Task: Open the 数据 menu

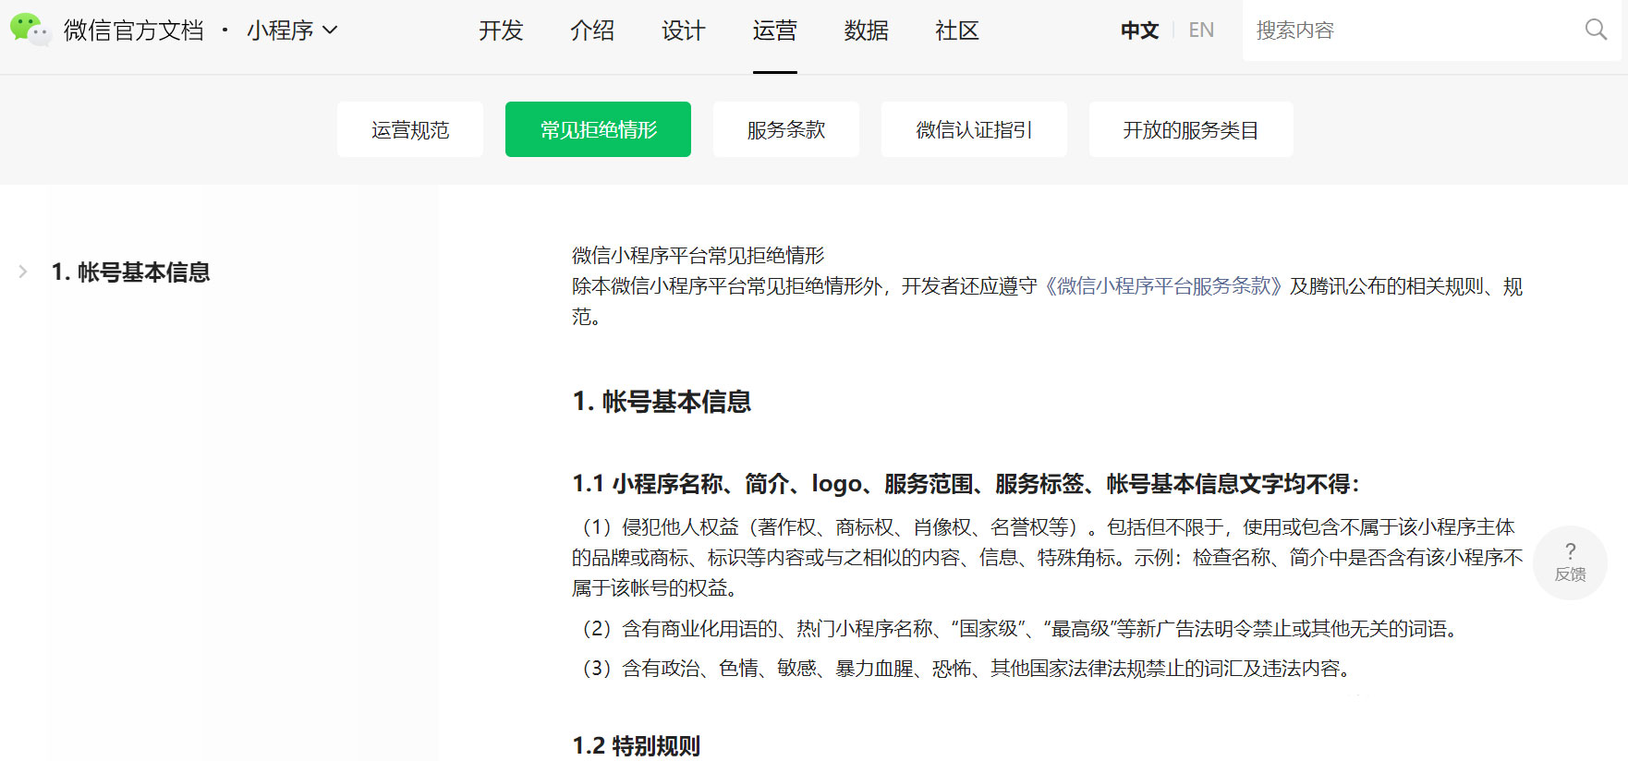Action: 866,30
